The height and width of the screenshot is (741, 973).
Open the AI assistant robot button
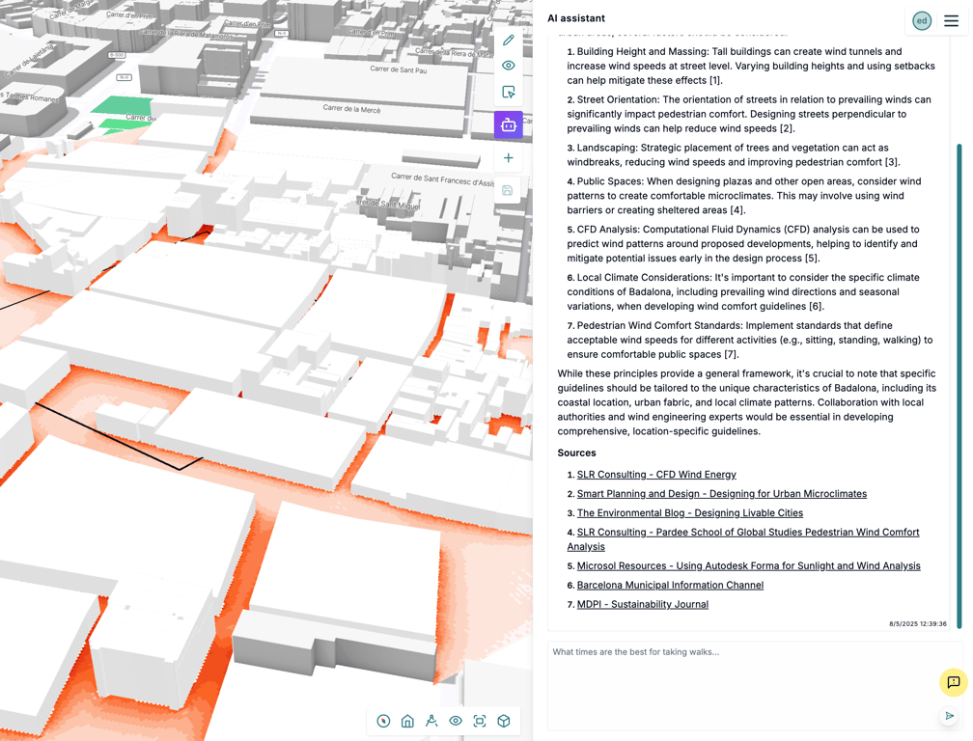pyautogui.click(x=508, y=124)
